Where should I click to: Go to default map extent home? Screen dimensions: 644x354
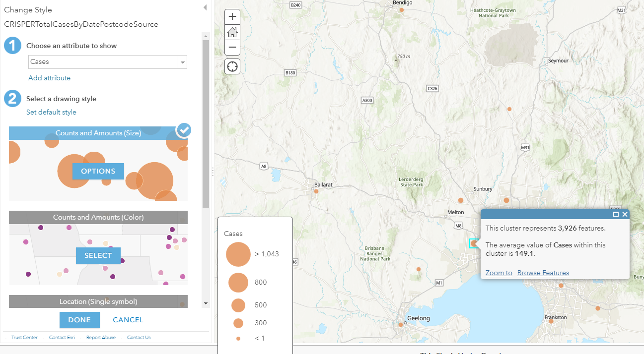pyautogui.click(x=232, y=32)
